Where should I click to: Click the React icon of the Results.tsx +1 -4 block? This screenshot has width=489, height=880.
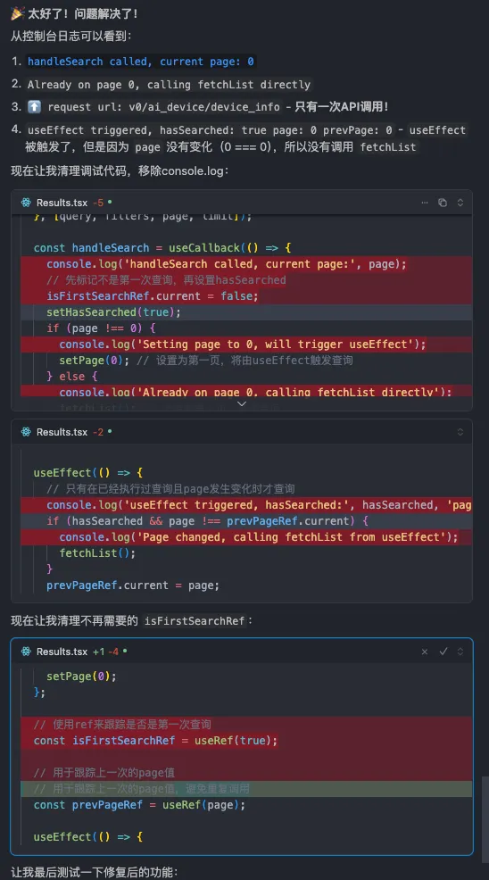pyautogui.click(x=26, y=651)
